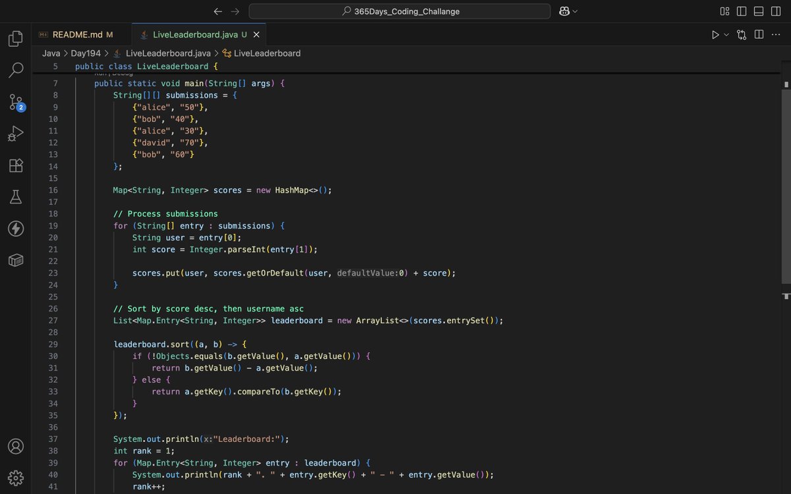
Task: Open the lightning bolt extension view
Action: click(16, 229)
